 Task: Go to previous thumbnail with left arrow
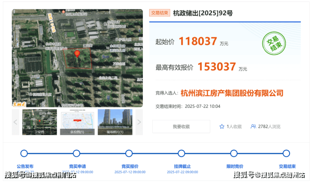pos(16,122)
